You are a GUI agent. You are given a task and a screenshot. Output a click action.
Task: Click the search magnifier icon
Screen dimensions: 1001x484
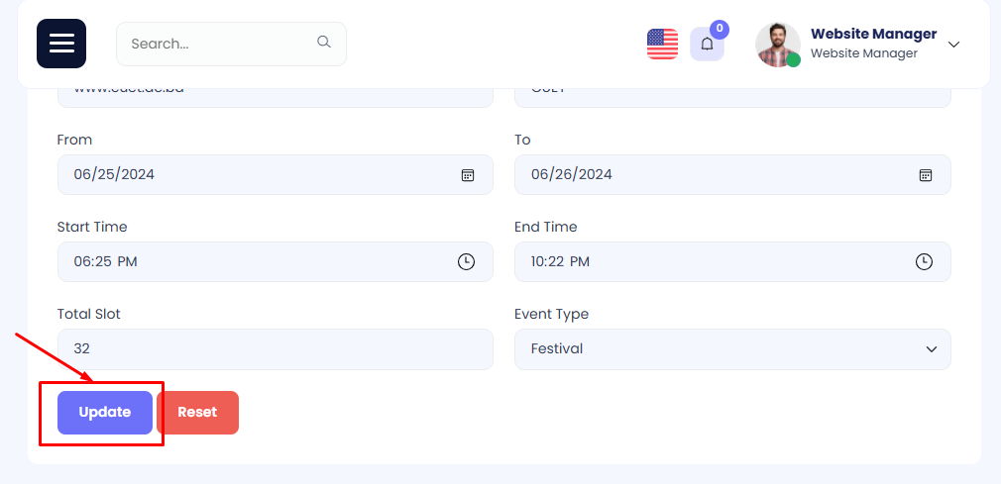pyautogui.click(x=323, y=43)
